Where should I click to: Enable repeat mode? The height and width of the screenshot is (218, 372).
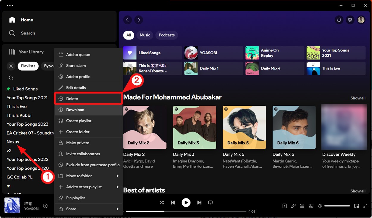point(210,203)
